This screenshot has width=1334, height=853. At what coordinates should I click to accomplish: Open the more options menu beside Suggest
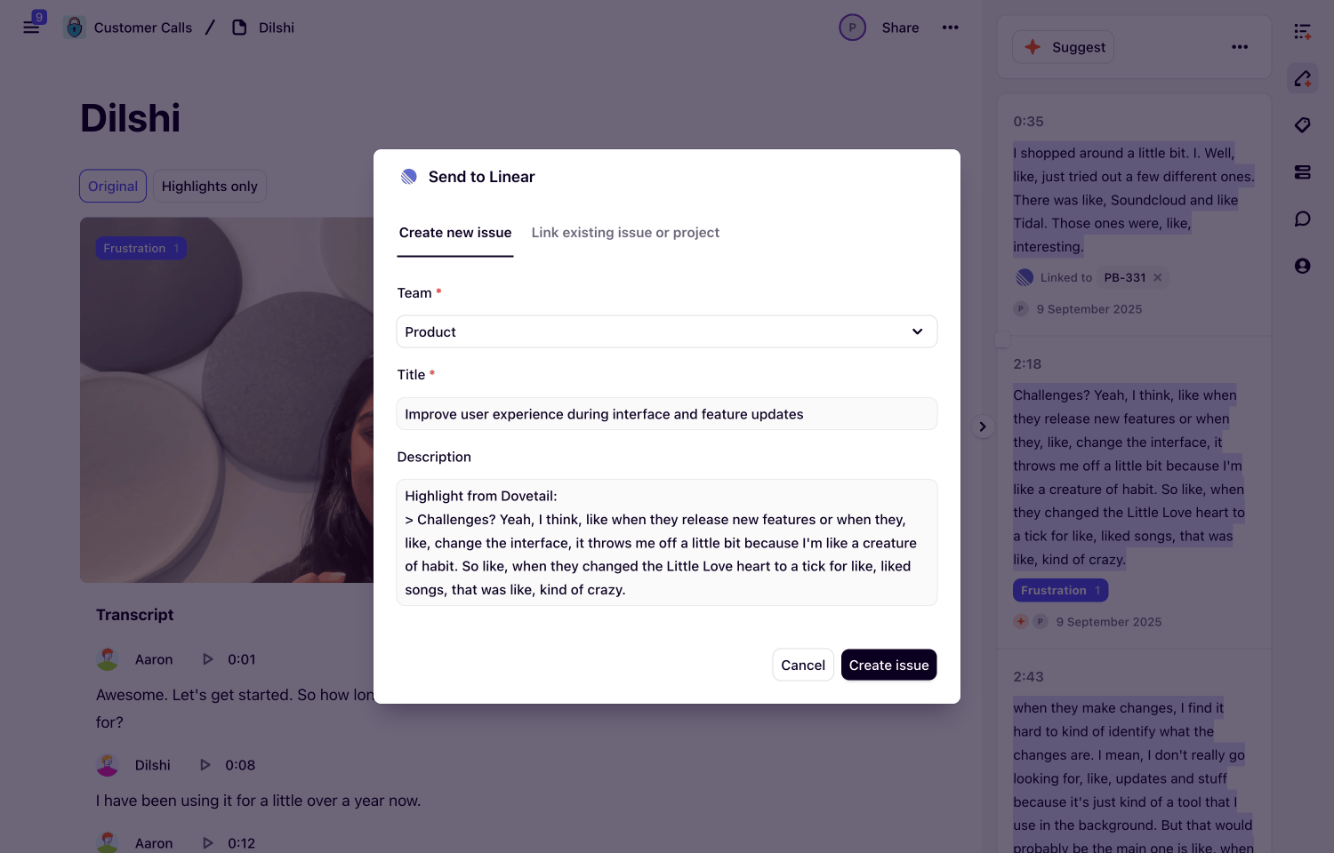(x=1240, y=47)
